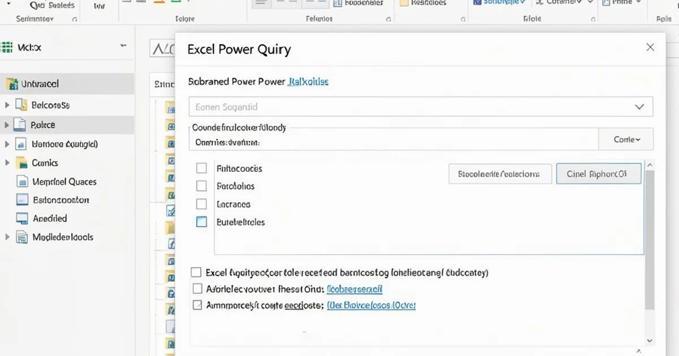Switch to the Prime ribbon group dropdown
This screenshot has width=679, height=356.
click(621, 3)
